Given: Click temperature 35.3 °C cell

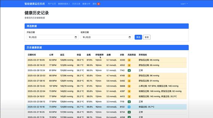Looking at the screenshot, I should (x=80, y=96).
